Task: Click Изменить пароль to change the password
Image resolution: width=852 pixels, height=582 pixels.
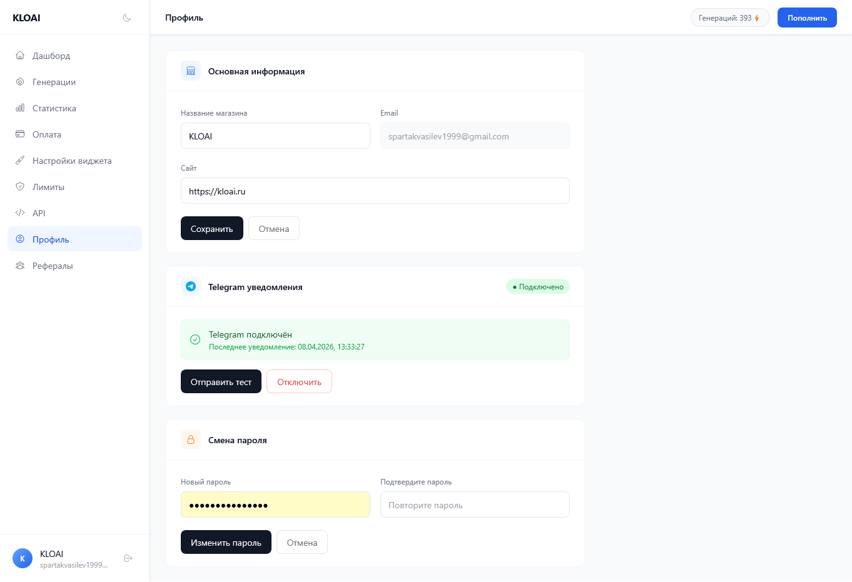Action: 226,543
